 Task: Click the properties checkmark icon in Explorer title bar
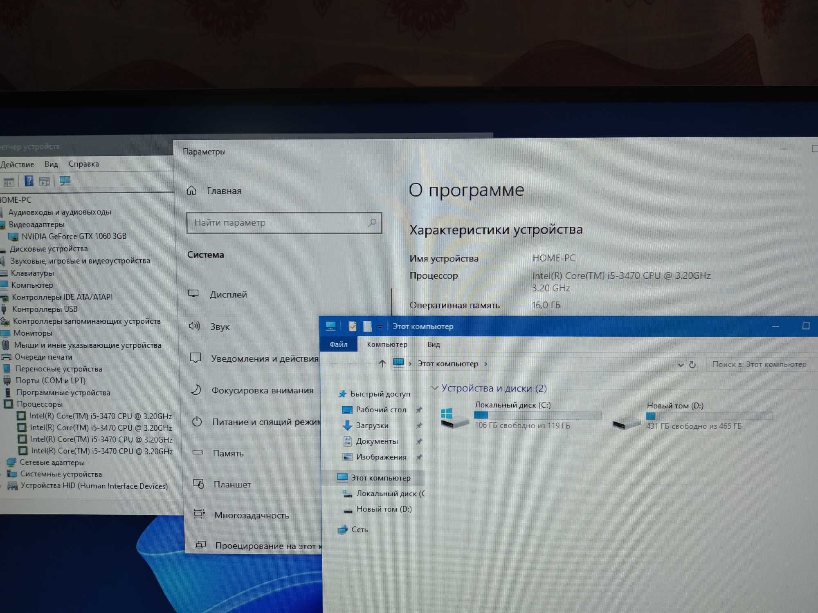tap(353, 326)
